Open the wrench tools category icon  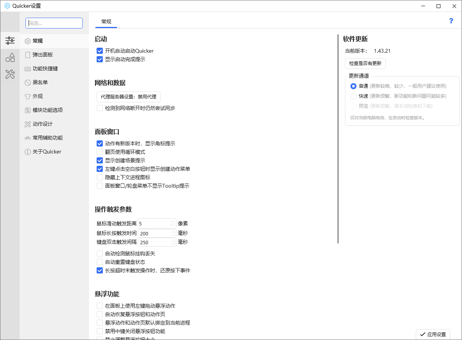10,74
